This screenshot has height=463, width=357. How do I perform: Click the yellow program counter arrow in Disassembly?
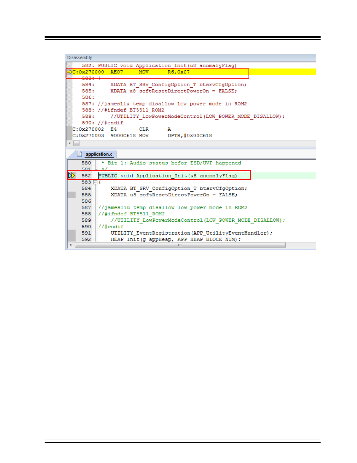[x=69, y=72]
